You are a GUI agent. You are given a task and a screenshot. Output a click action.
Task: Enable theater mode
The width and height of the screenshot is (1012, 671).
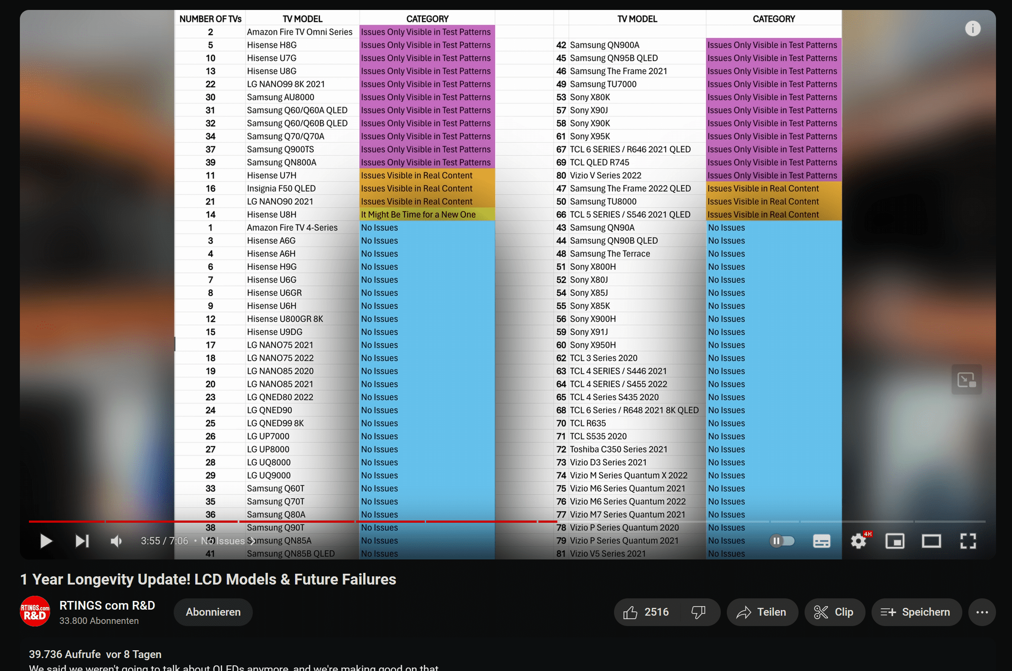click(x=931, y=540)
